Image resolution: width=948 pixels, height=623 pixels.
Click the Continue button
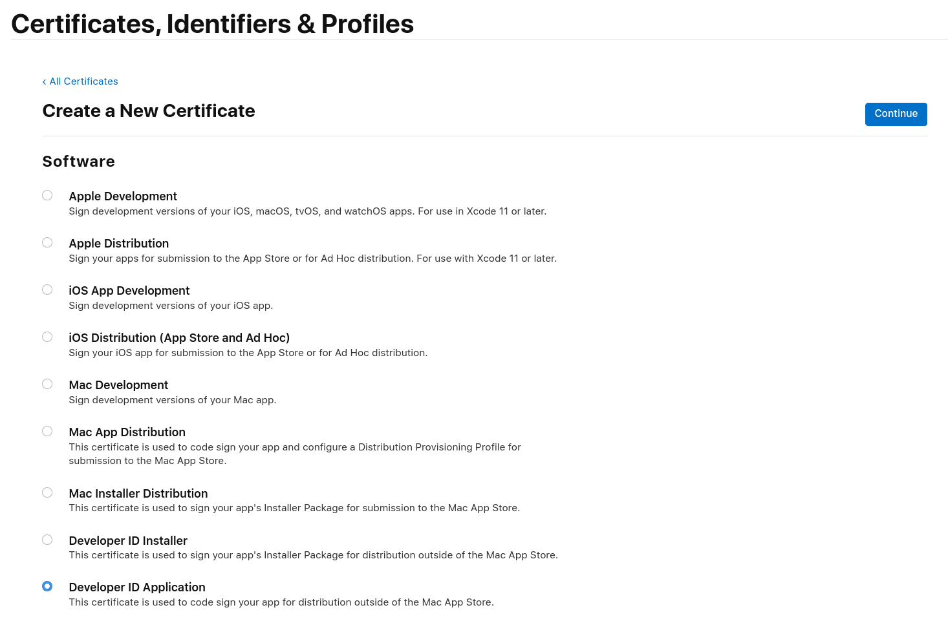896,114
